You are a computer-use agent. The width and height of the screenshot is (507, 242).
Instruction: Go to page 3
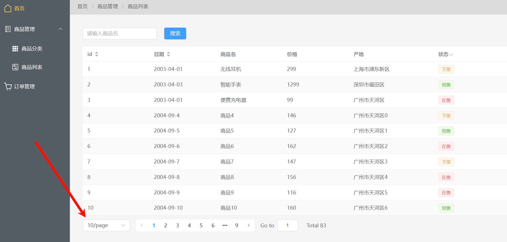tap(177, 225)
